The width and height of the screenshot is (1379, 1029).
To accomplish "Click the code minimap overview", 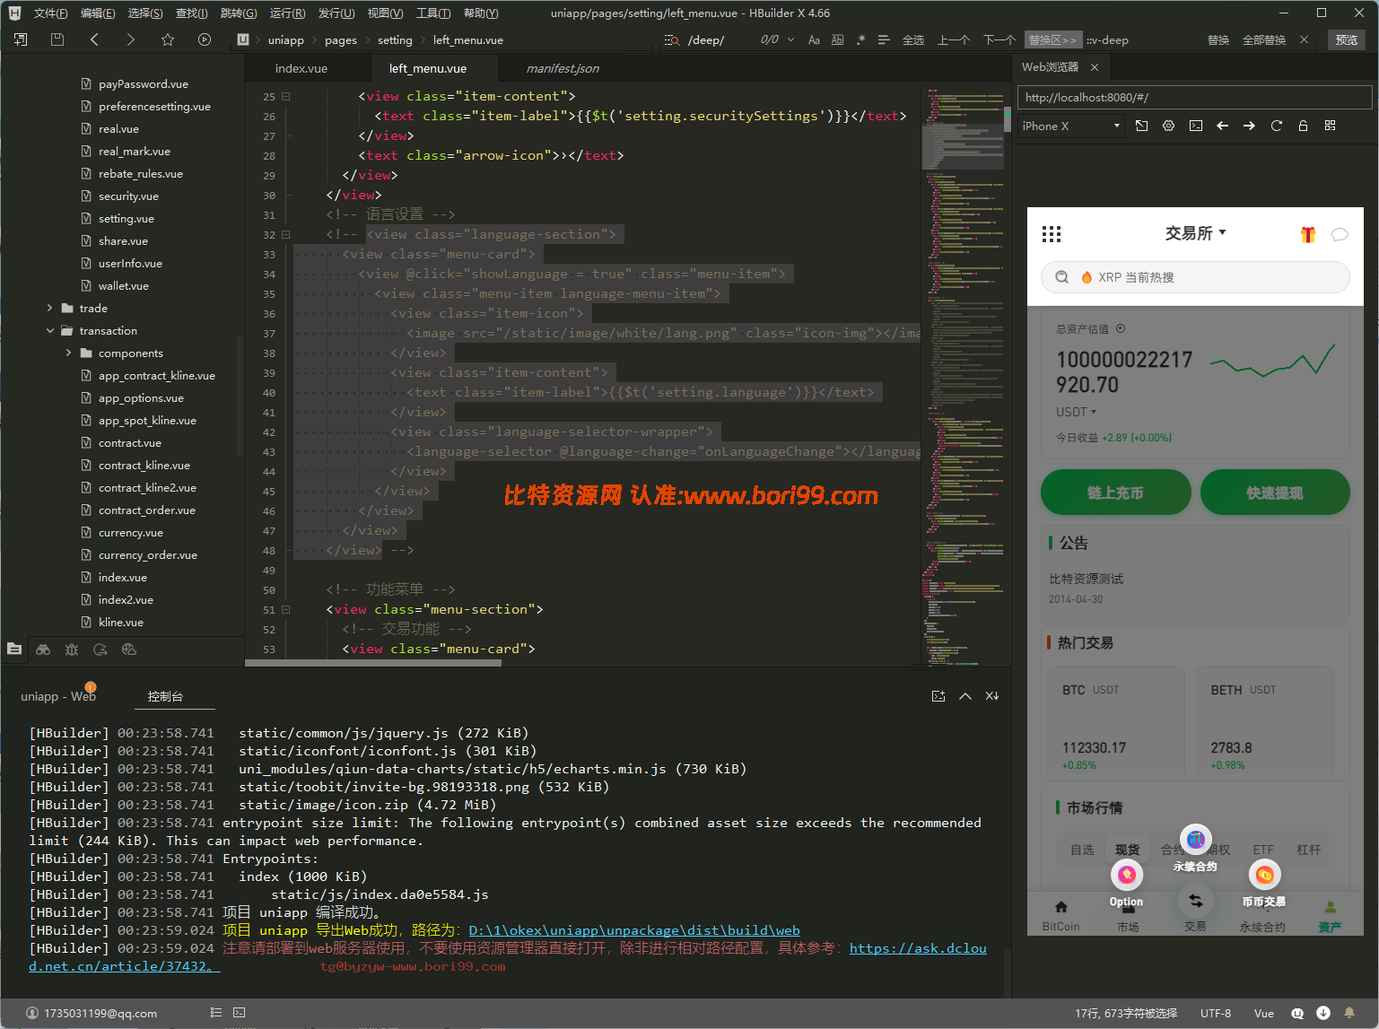I will pyautogui.click(x=963, y=375).
